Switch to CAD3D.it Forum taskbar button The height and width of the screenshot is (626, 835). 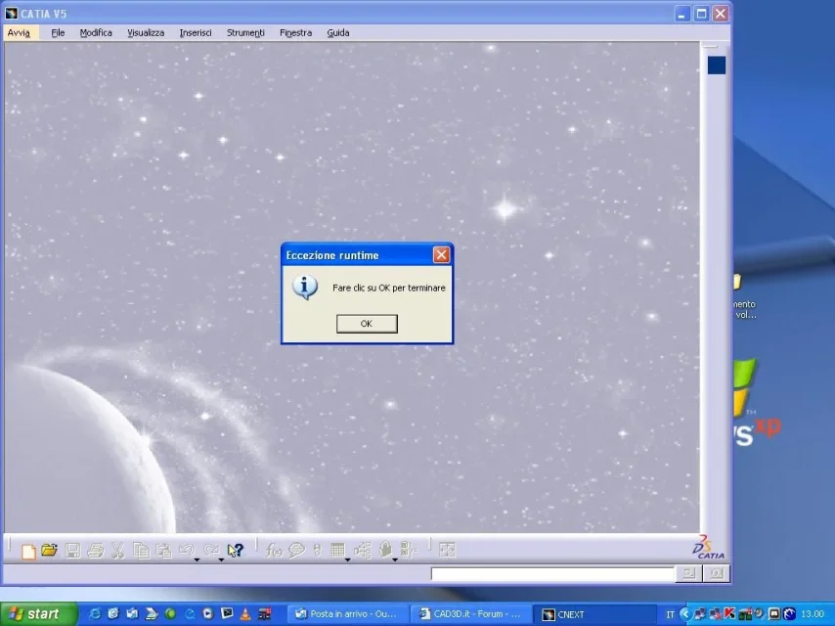[470, 613]
